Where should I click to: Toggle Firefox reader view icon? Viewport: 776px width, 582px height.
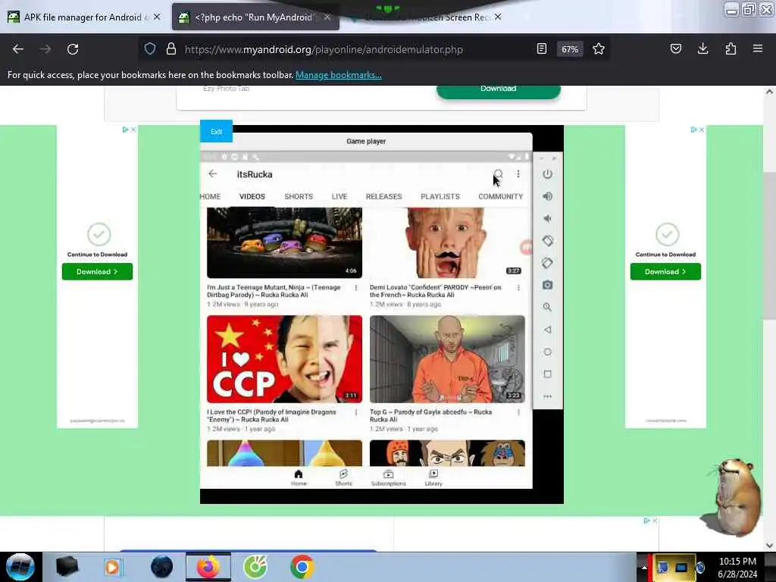coord(542,49)
